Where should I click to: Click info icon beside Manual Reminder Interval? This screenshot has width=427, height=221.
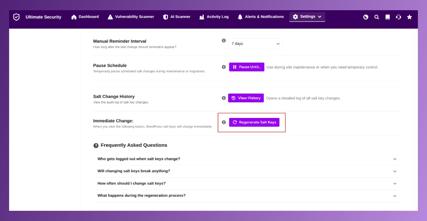click(x=224, y=40)
